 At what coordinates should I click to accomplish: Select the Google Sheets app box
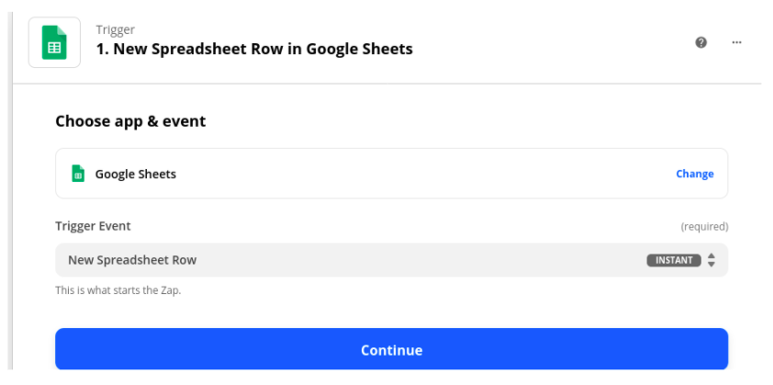click(x=391, y=174)
